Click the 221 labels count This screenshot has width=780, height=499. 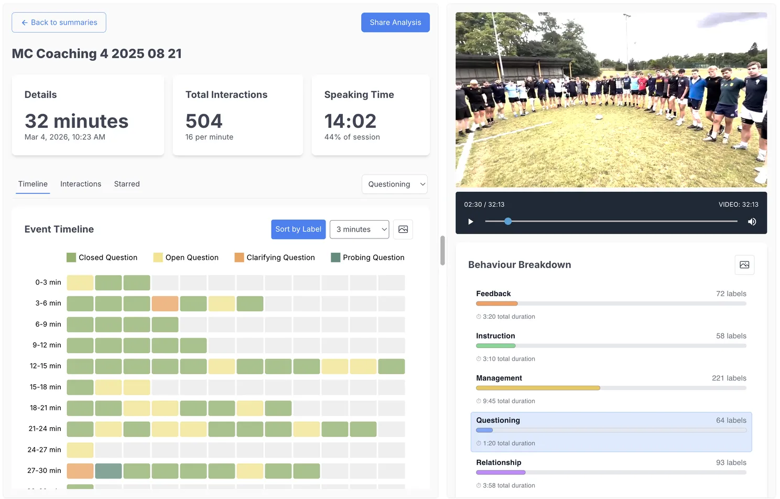(x=729, y=378)
